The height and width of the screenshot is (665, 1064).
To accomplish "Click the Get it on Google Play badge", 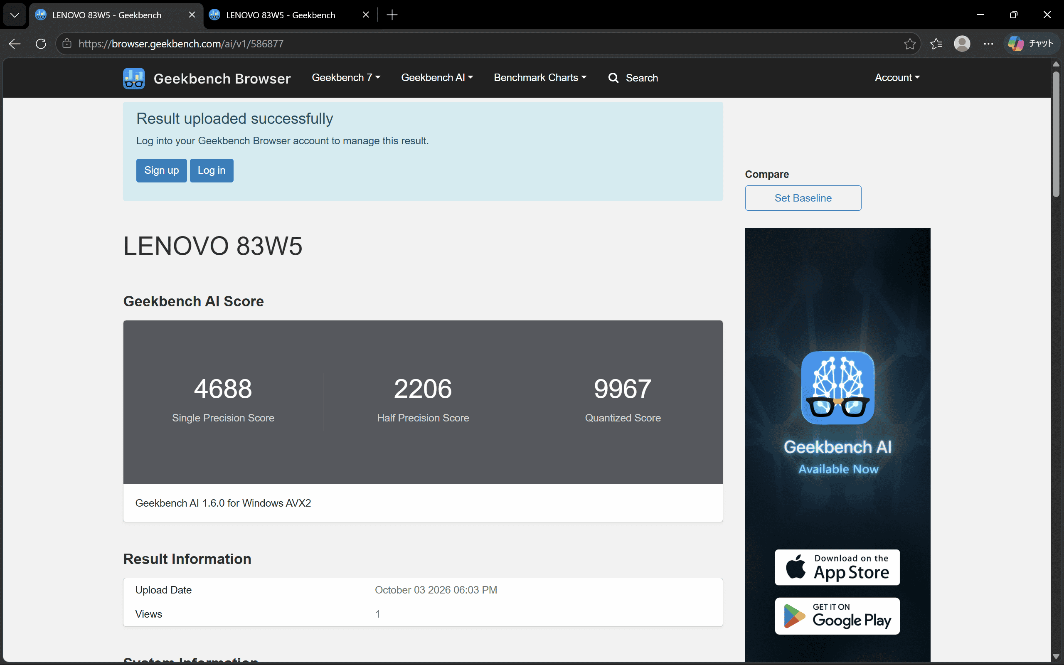I will [837, 616].
